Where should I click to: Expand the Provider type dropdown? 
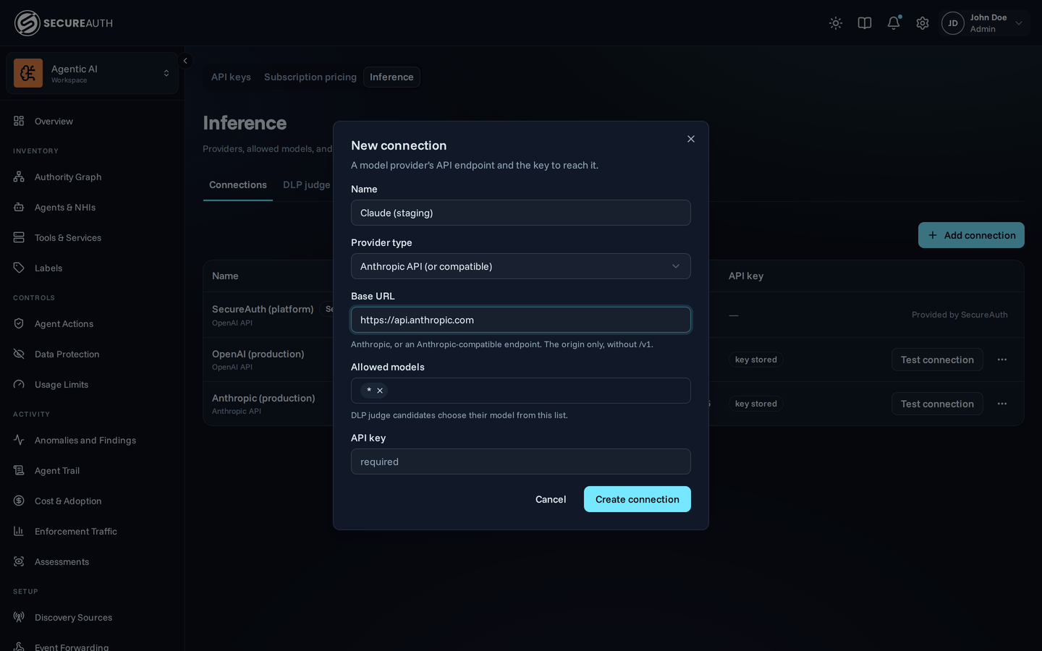(521, 266)
